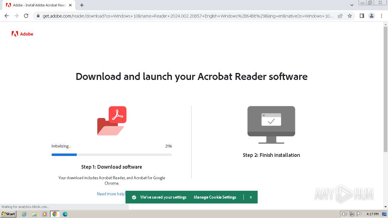Open the media player taskbar icon
This screenshot has width=388, height=218.
pyautogui.click(x=45, y=214)
